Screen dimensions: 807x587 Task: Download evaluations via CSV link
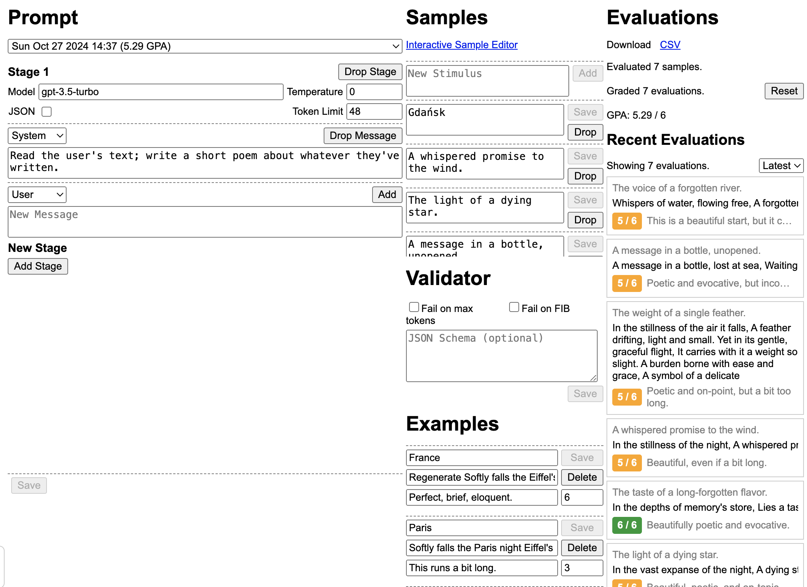670,45
